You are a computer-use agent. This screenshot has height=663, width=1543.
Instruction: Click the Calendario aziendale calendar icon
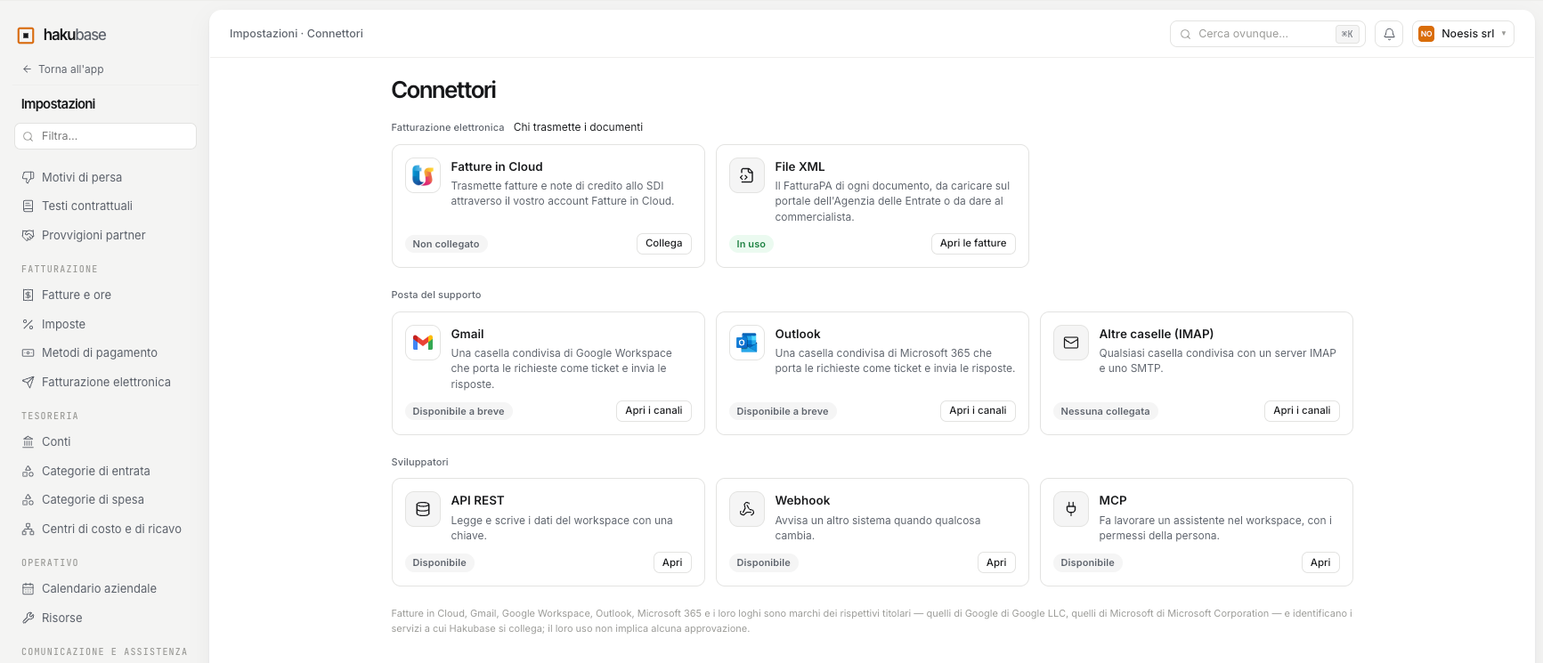(28, 588)
